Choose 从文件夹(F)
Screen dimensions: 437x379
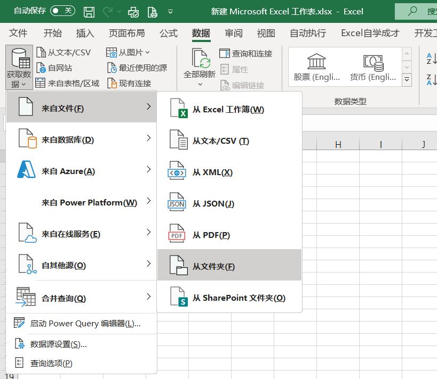click(x=229, y=265)
